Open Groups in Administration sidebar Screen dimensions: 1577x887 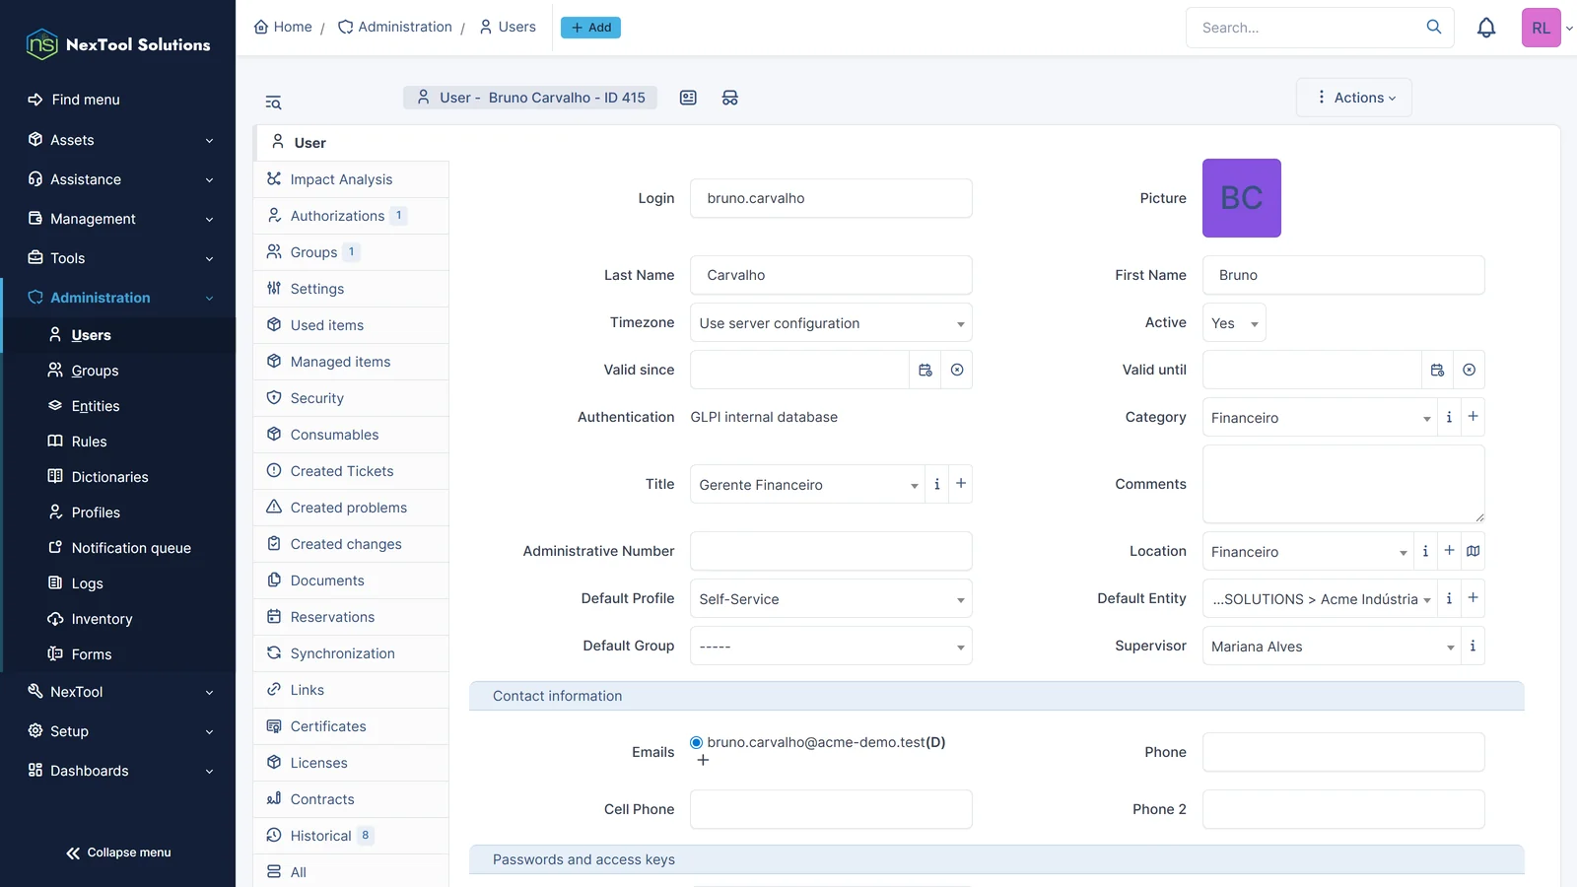tap(95, 371)
